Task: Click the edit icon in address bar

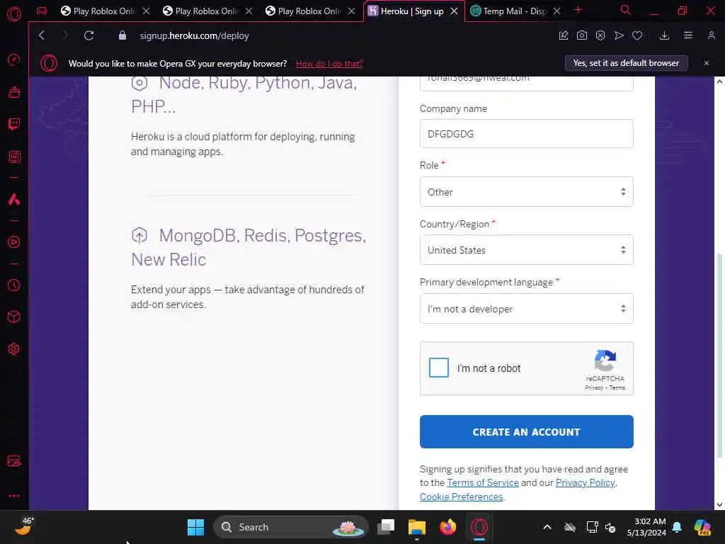Action: coord(563,35)
